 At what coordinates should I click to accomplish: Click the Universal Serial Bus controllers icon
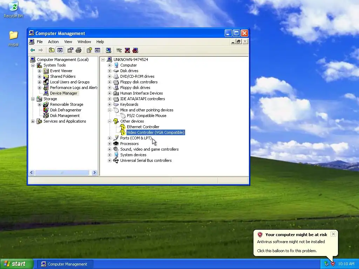click(x=116, y=160)
